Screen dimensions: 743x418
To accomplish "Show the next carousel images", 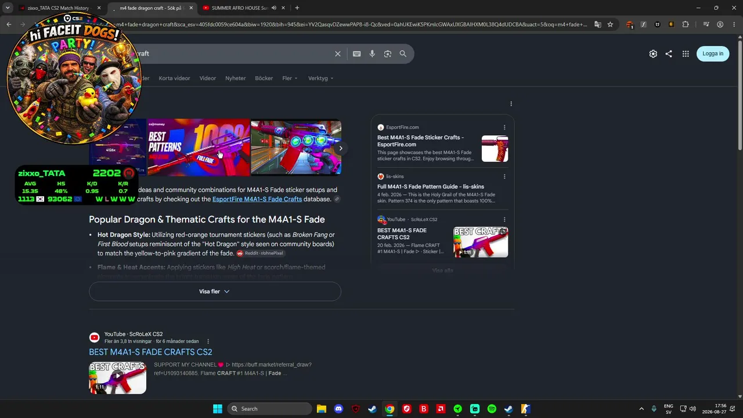I will point(341,148).
